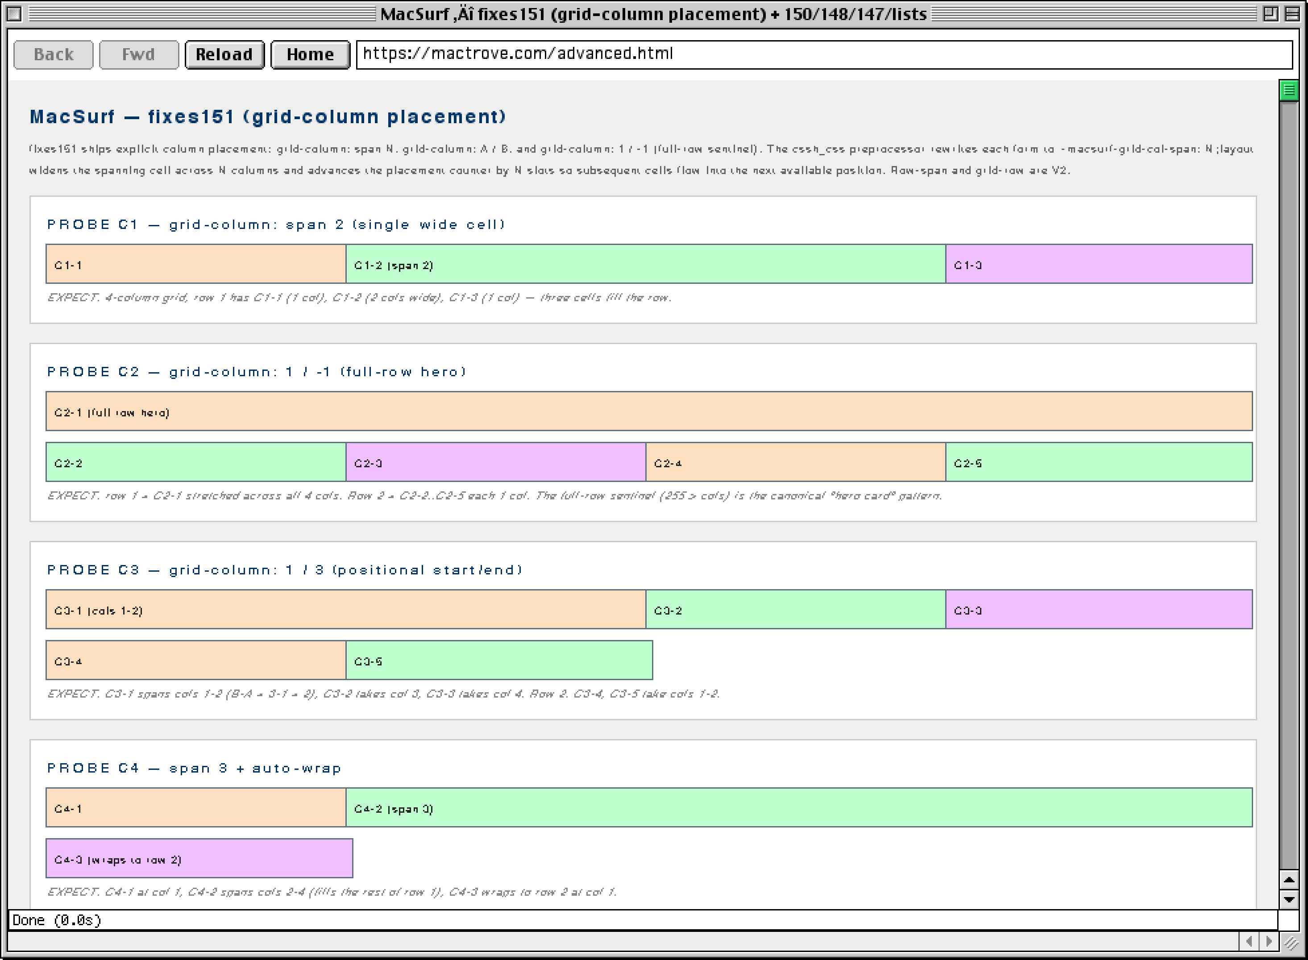Click the Fwd button
Image resolution: width=1308 pixels, height=960 pixels.
[x=139, y=54]
